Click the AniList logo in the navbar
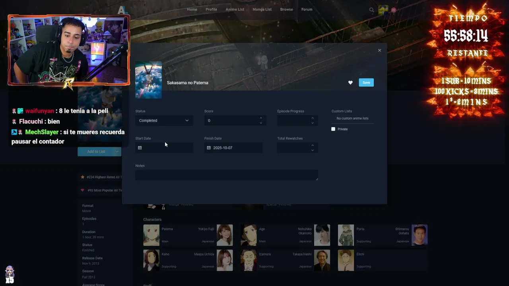Image resolution: width=509 pixels, height=286 pixels. [122, 10]
